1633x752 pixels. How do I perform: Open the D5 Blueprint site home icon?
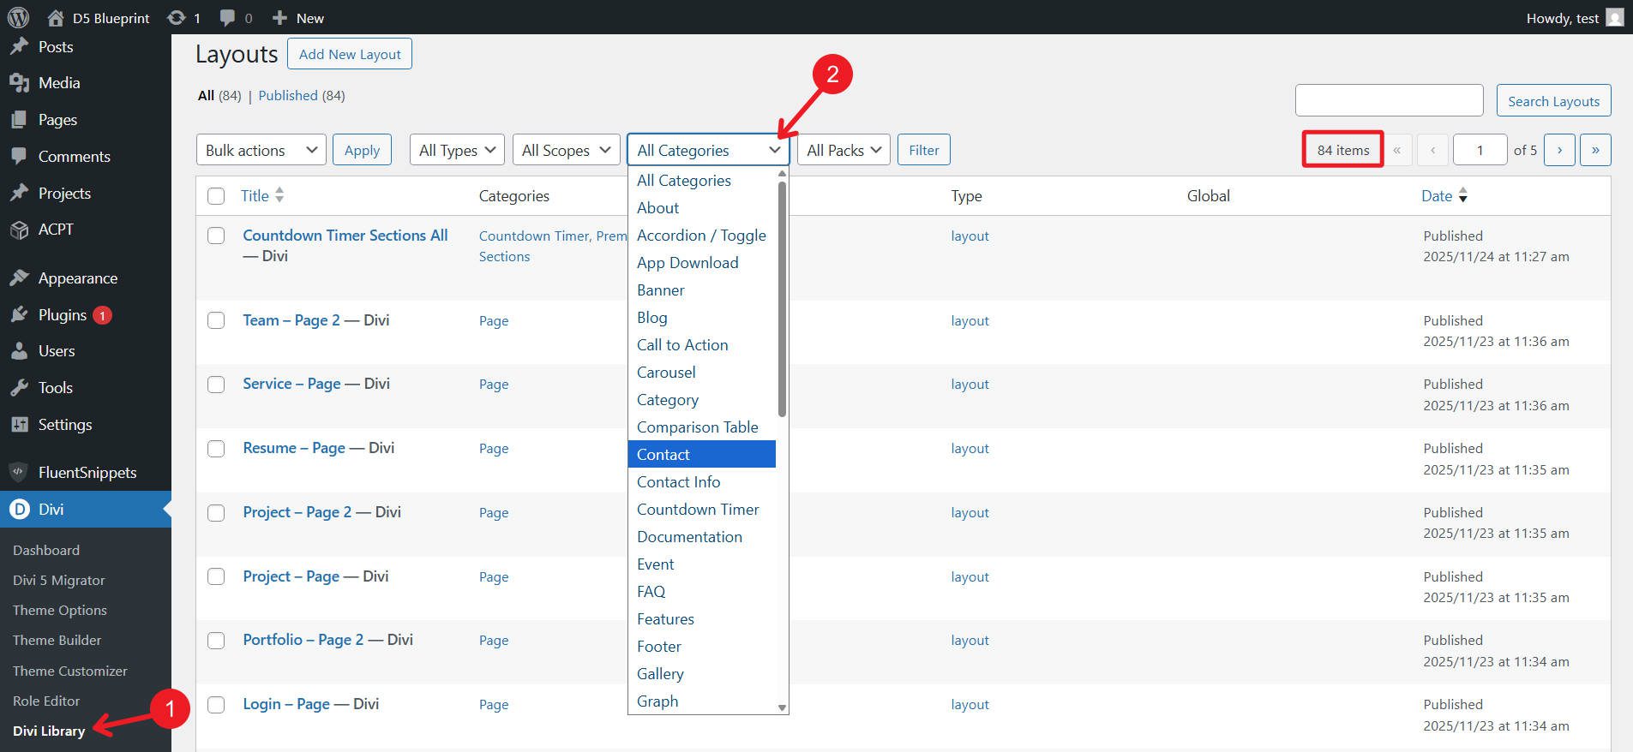click(x=56, y=17)
